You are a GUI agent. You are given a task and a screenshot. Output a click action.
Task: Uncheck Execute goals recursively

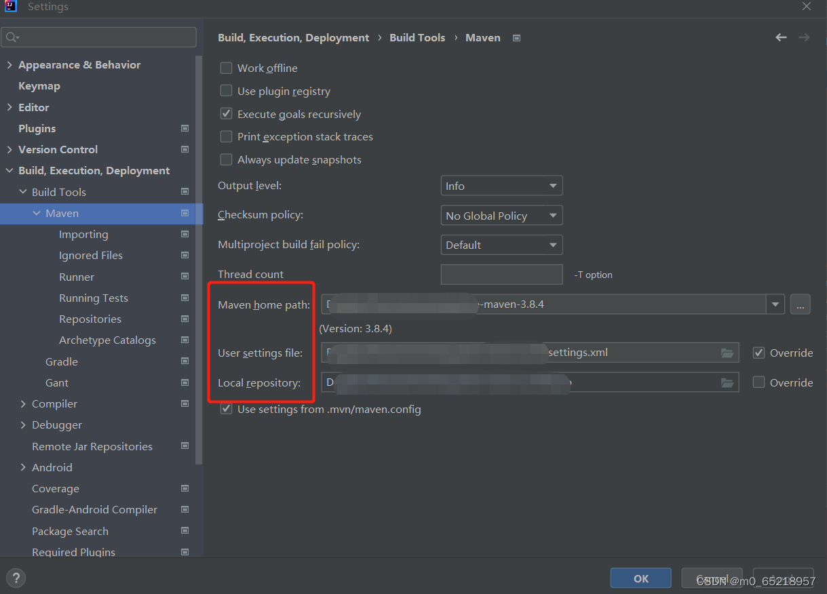pyautogui.click(x=227, y=114)
